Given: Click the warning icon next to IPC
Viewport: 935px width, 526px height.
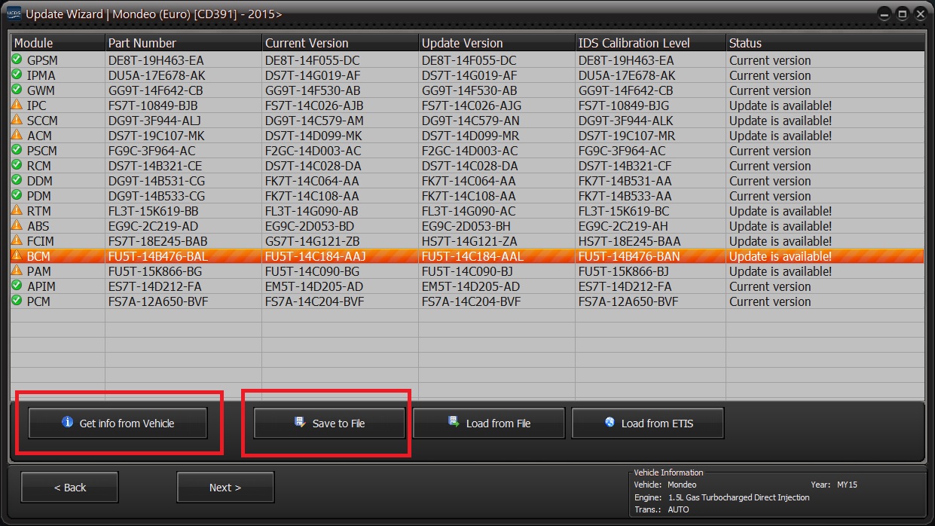Looking at the screenshot, I should tap(17, 105).
